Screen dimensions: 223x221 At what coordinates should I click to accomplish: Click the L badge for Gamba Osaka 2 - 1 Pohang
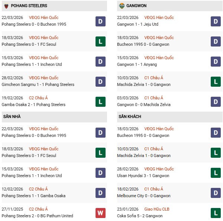(100, 102)
